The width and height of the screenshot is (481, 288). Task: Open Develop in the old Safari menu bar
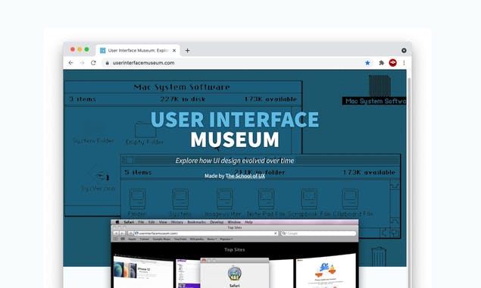(x=217, y=222)
